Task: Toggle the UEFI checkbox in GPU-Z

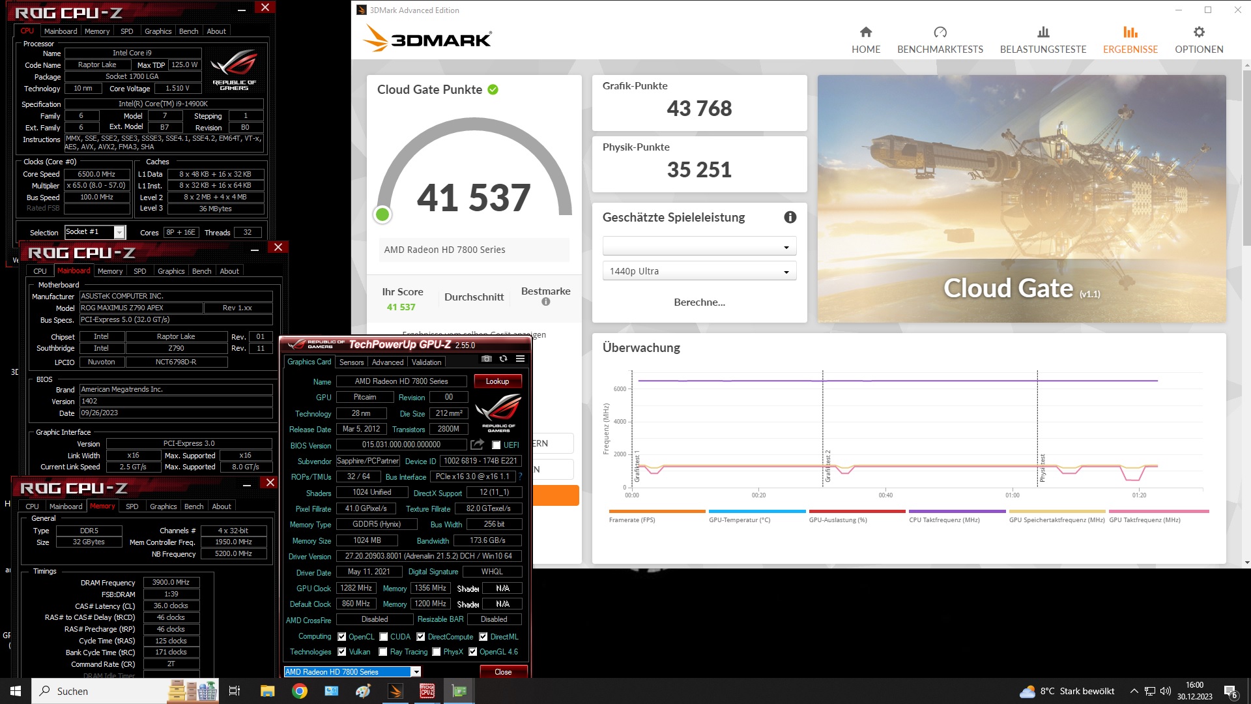Action: (x=496, y=445)
